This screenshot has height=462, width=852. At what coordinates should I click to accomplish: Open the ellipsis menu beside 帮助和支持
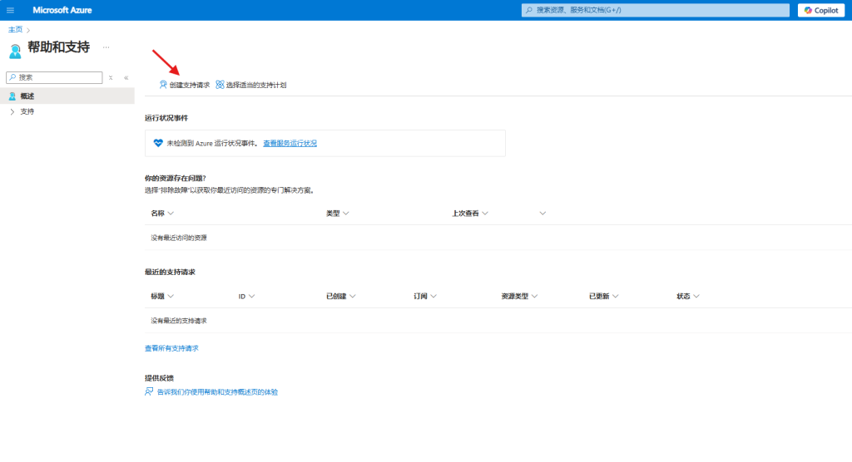(x=106, y=47)
